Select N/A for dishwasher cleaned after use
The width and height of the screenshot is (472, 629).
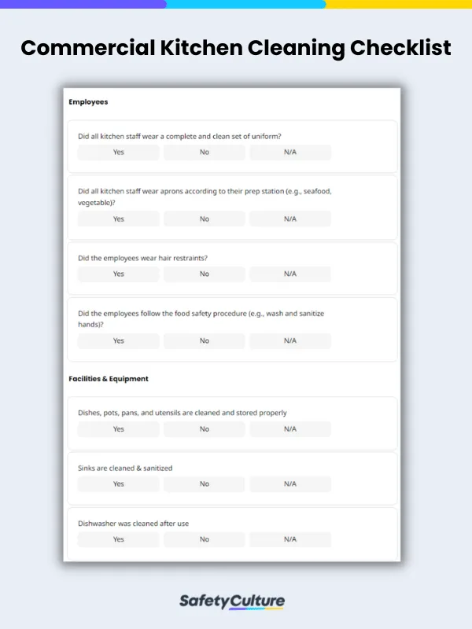pos(290,539)
